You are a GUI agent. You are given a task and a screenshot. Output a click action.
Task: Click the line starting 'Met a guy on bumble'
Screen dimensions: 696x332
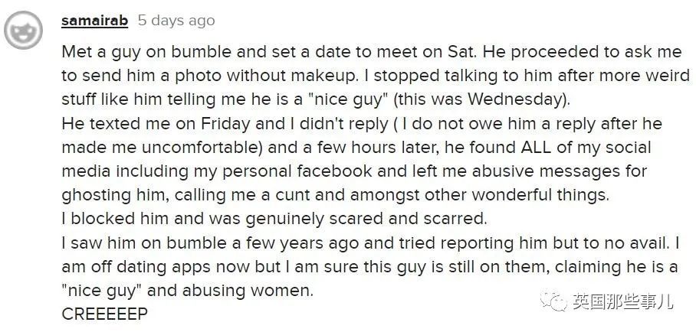click(x=372, y=52)
